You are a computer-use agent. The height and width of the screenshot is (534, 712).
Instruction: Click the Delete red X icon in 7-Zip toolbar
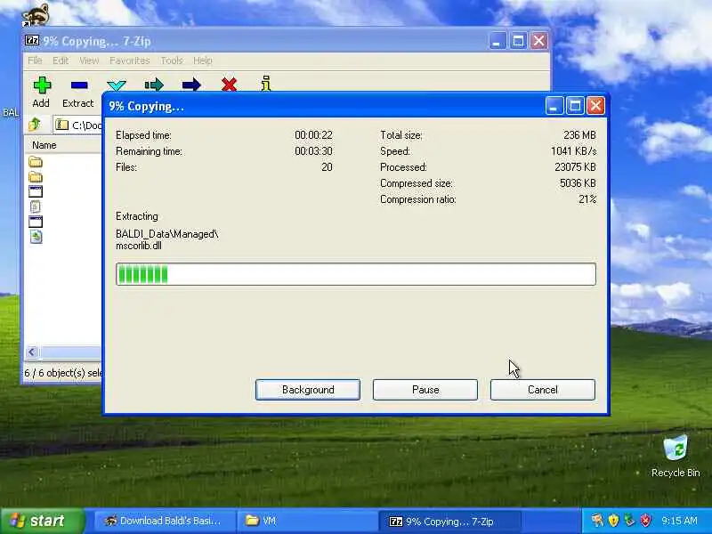click(229, 84)
